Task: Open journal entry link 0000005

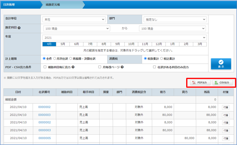Action: (44, 138)
